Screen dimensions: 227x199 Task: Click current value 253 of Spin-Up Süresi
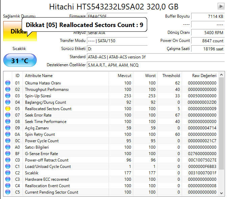pyautogui.click(x=128, y=96)
